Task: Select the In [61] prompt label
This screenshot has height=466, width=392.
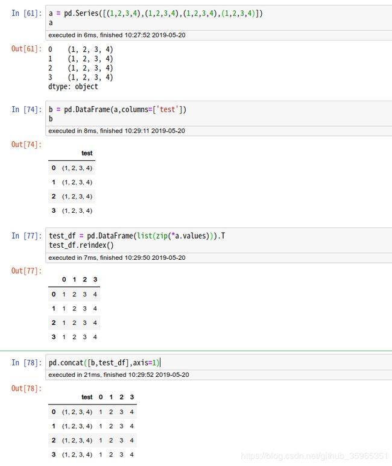Action: [27, 13]
